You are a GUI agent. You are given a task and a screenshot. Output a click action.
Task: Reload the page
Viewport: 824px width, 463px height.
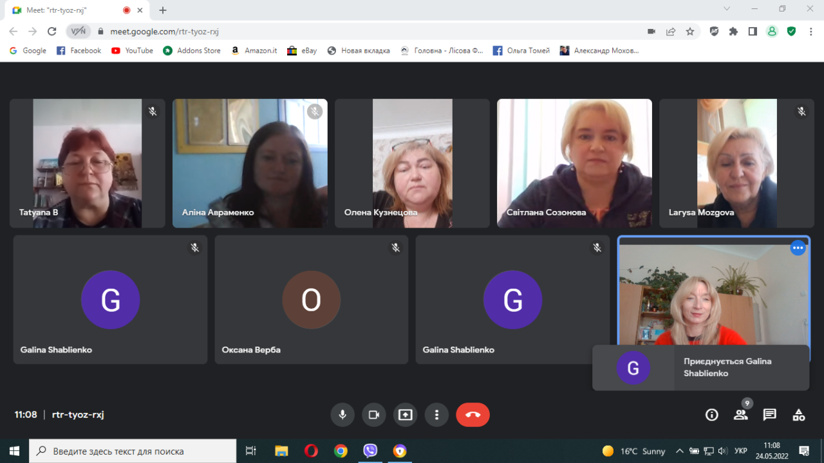coord(52,31)
